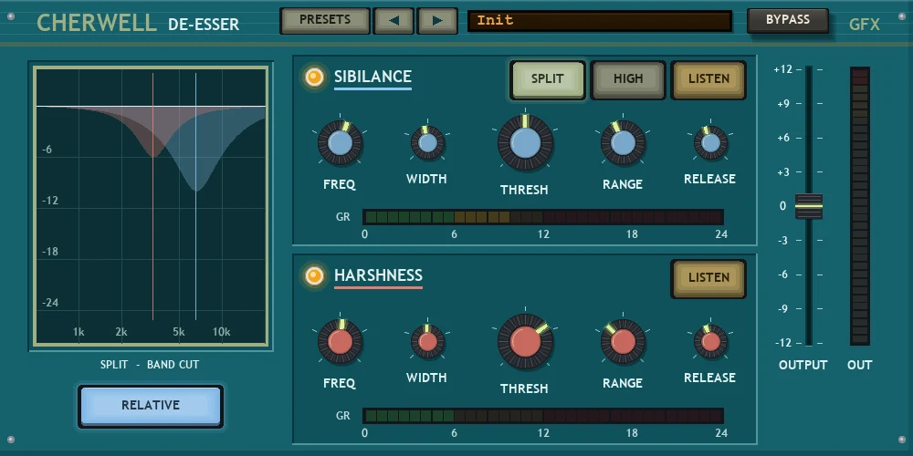This screenshot has width=913, height=456.
Task: Click the -24 dB label in graph
Action: point(50,303)
